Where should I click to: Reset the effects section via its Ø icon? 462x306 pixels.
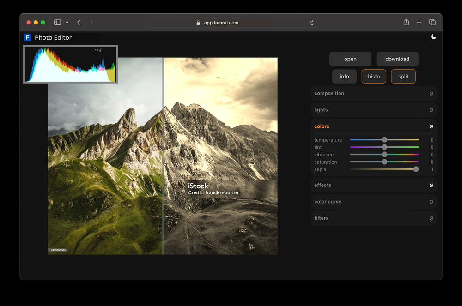[x=432, y=185]
